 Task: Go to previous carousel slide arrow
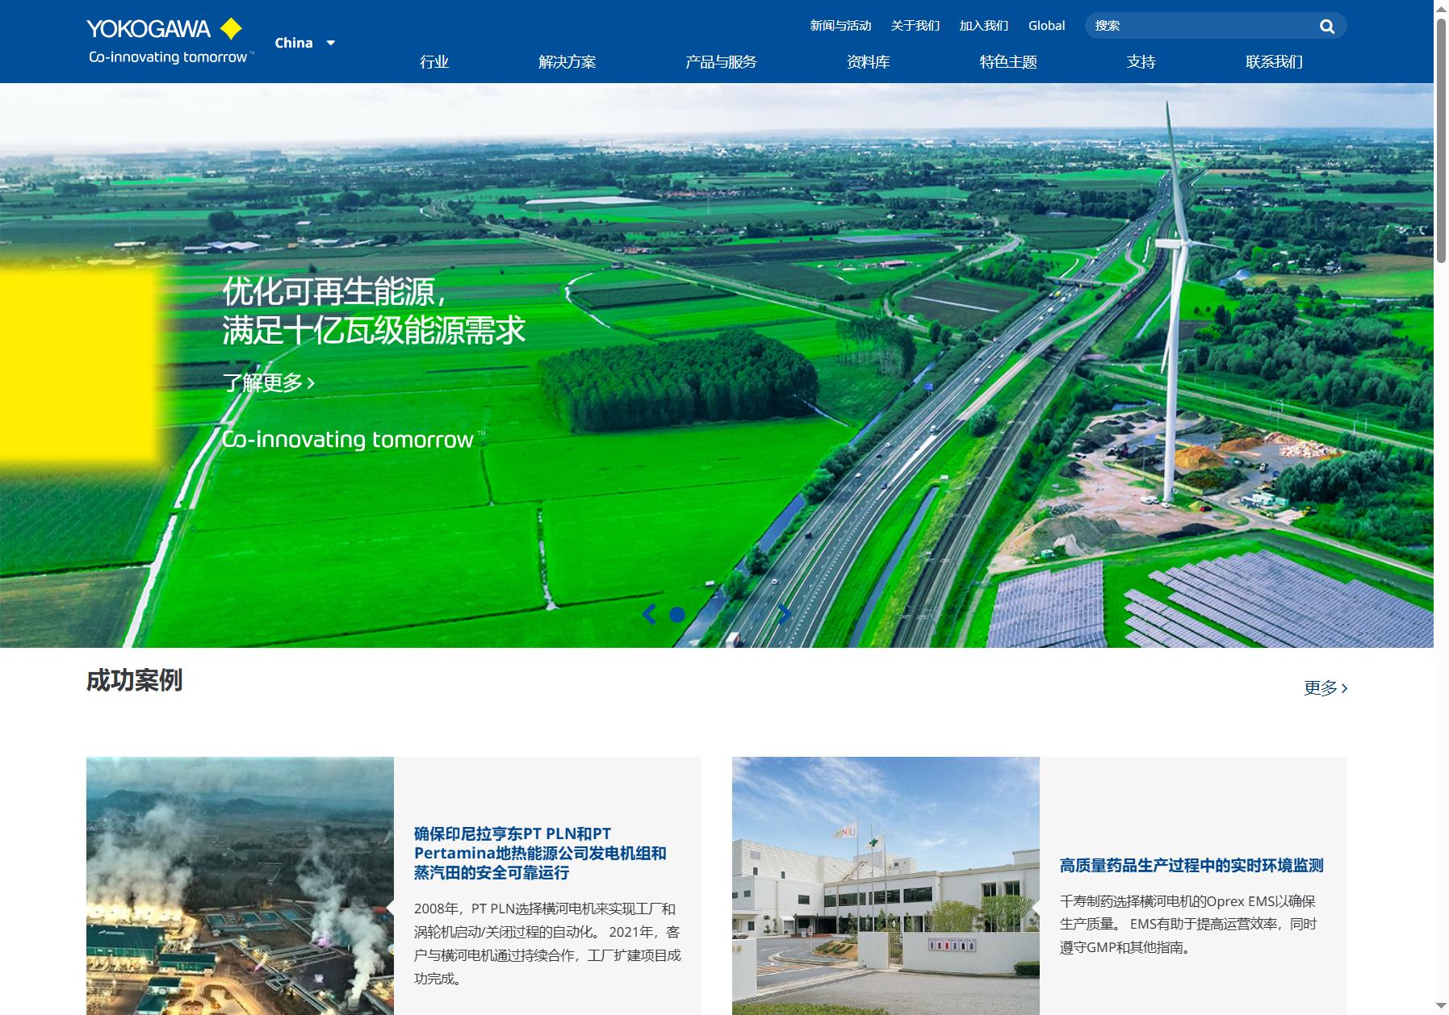649,615
